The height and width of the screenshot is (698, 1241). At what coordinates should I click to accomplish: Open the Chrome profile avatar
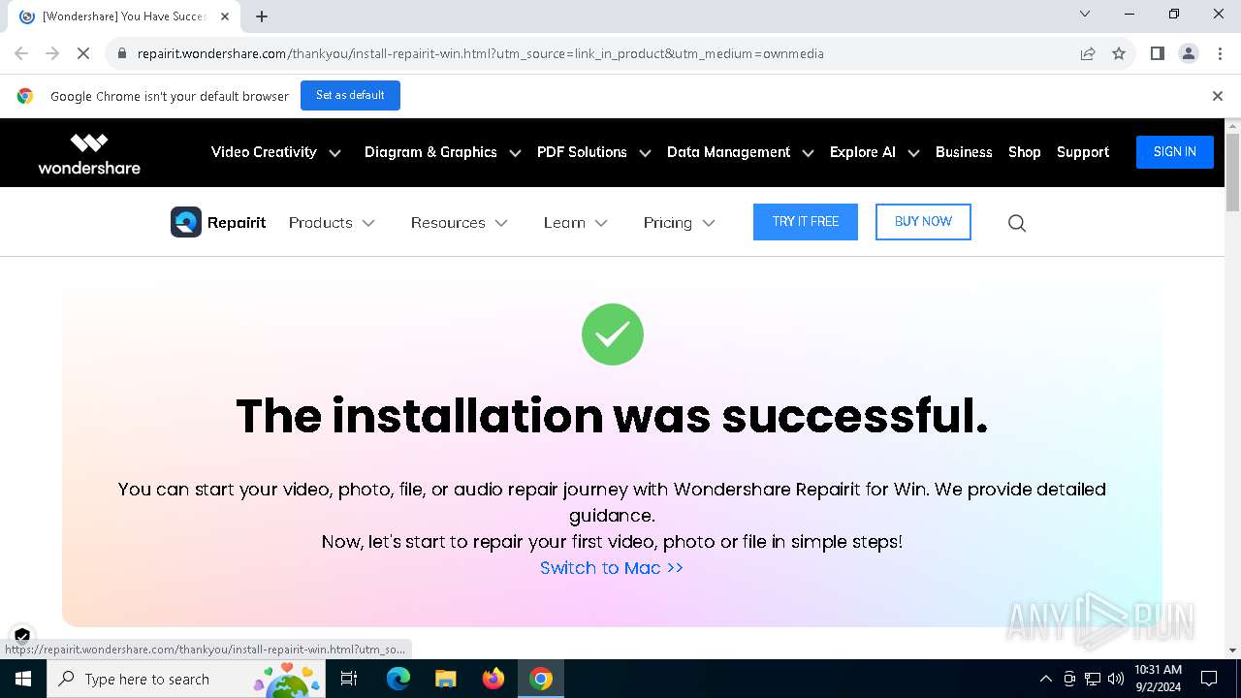1189,53
